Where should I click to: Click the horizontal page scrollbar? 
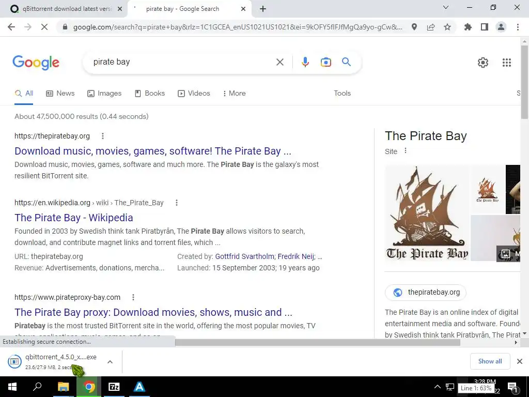[318, 342]
